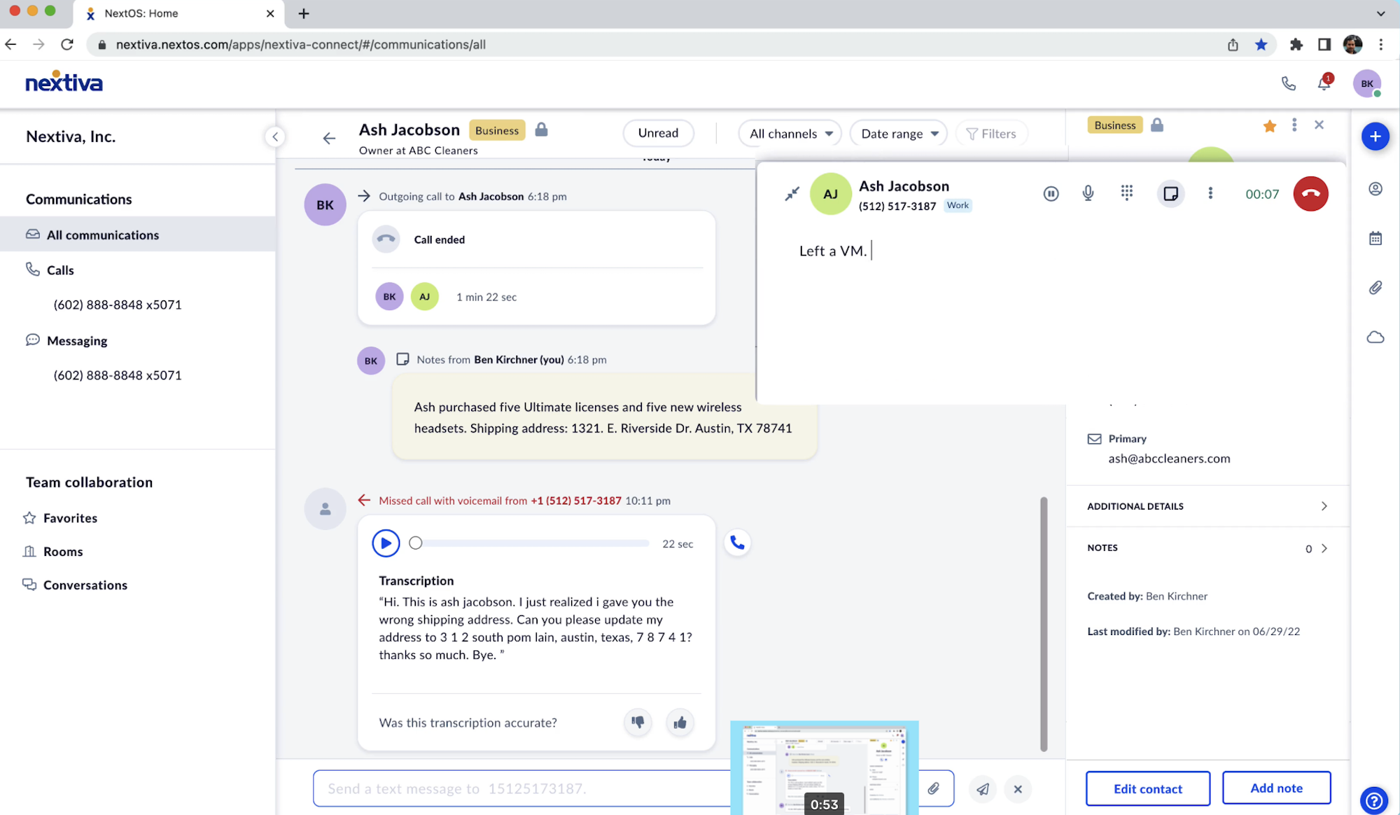Open attachments paperclip in right rail
1400x815 pixels.
(1375, 288)
